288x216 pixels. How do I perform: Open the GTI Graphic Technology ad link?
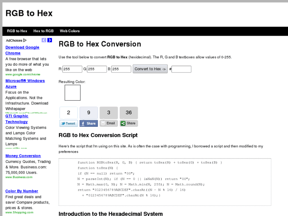click(17, 119)
